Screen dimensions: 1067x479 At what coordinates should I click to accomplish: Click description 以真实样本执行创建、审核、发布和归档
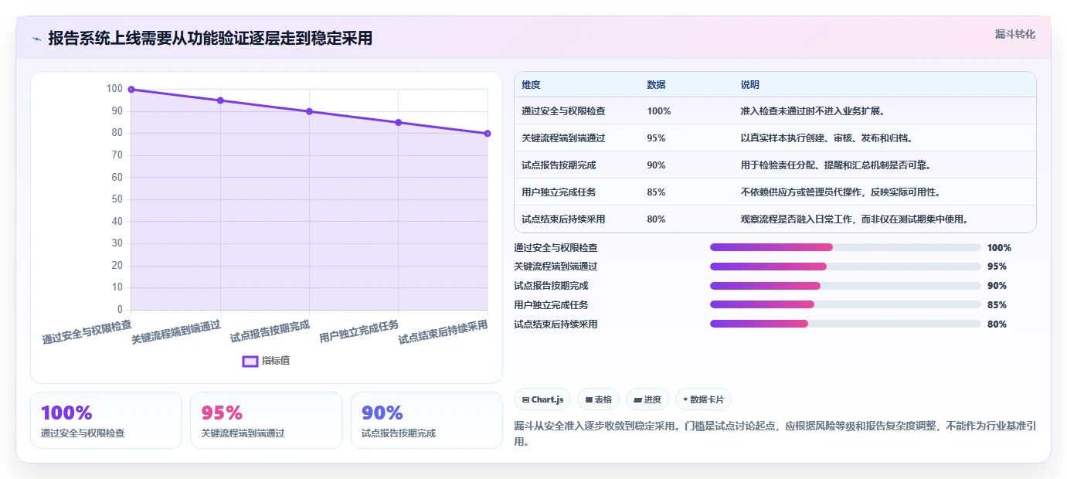pos(826,138)
